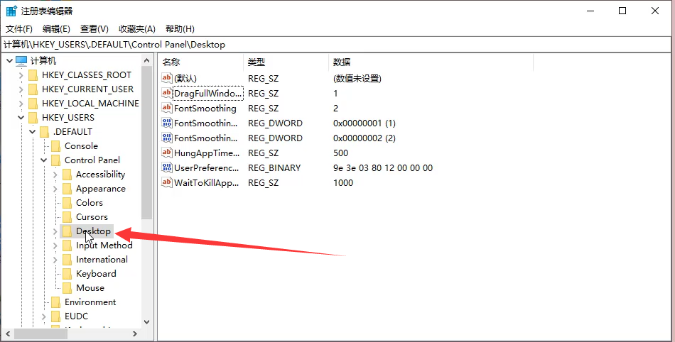This screenshot has height=342, width=675.
Task: Click the tree scroll down arrow
Action: click(147, 322)
